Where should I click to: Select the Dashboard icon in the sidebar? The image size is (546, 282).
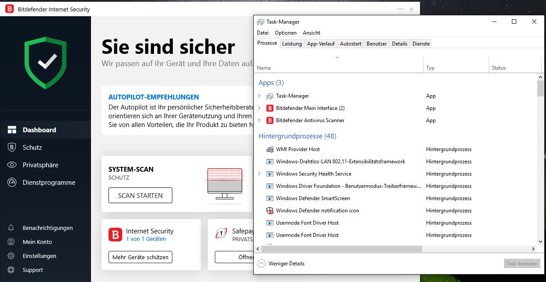click(x=11, y=130)
